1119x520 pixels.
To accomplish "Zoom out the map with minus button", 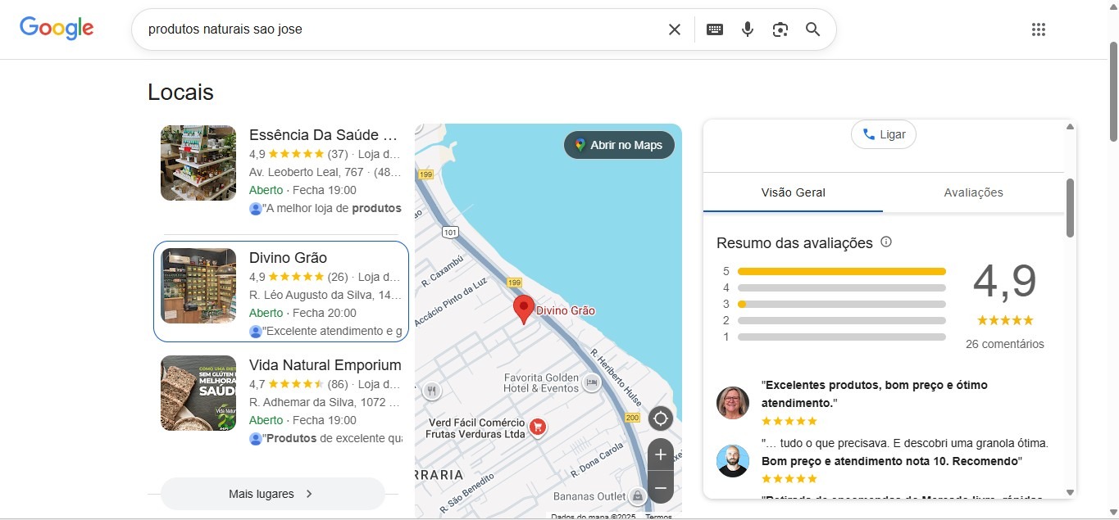I will [660, 486].
